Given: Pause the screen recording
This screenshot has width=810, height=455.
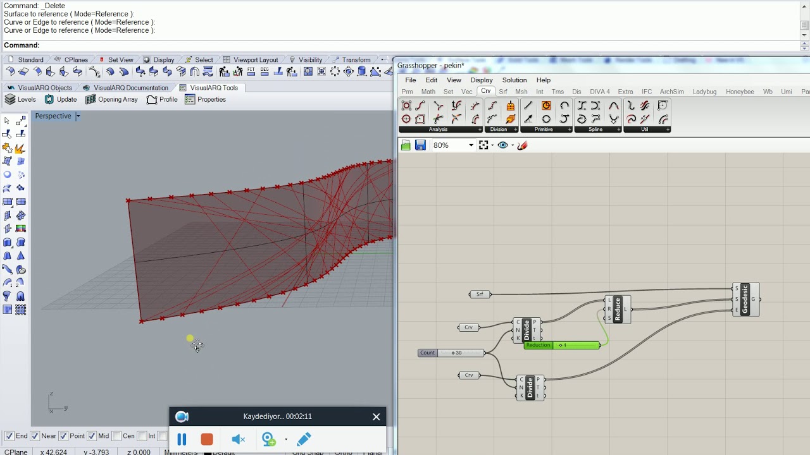Looking at the screenshot, I should coord(182,439).
